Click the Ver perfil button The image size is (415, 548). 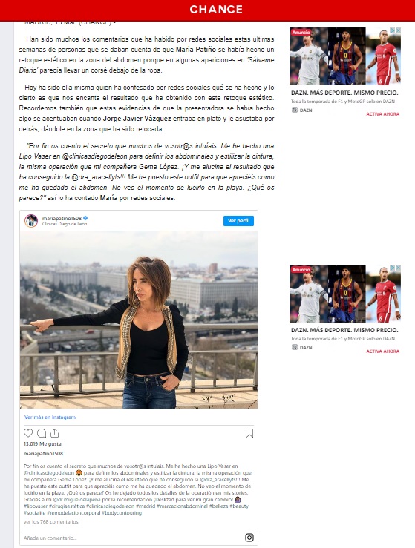[238, 220]
